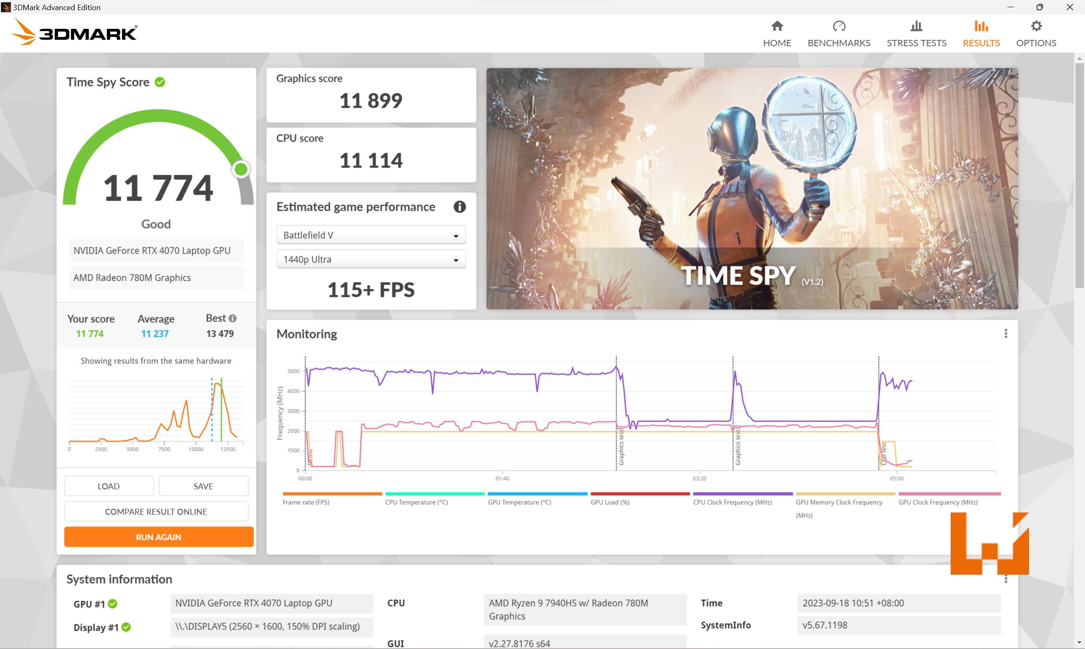Viewport: 1085px width, 649px height.
Task: Click the 115+ FPS estimate
Action: 371,290
